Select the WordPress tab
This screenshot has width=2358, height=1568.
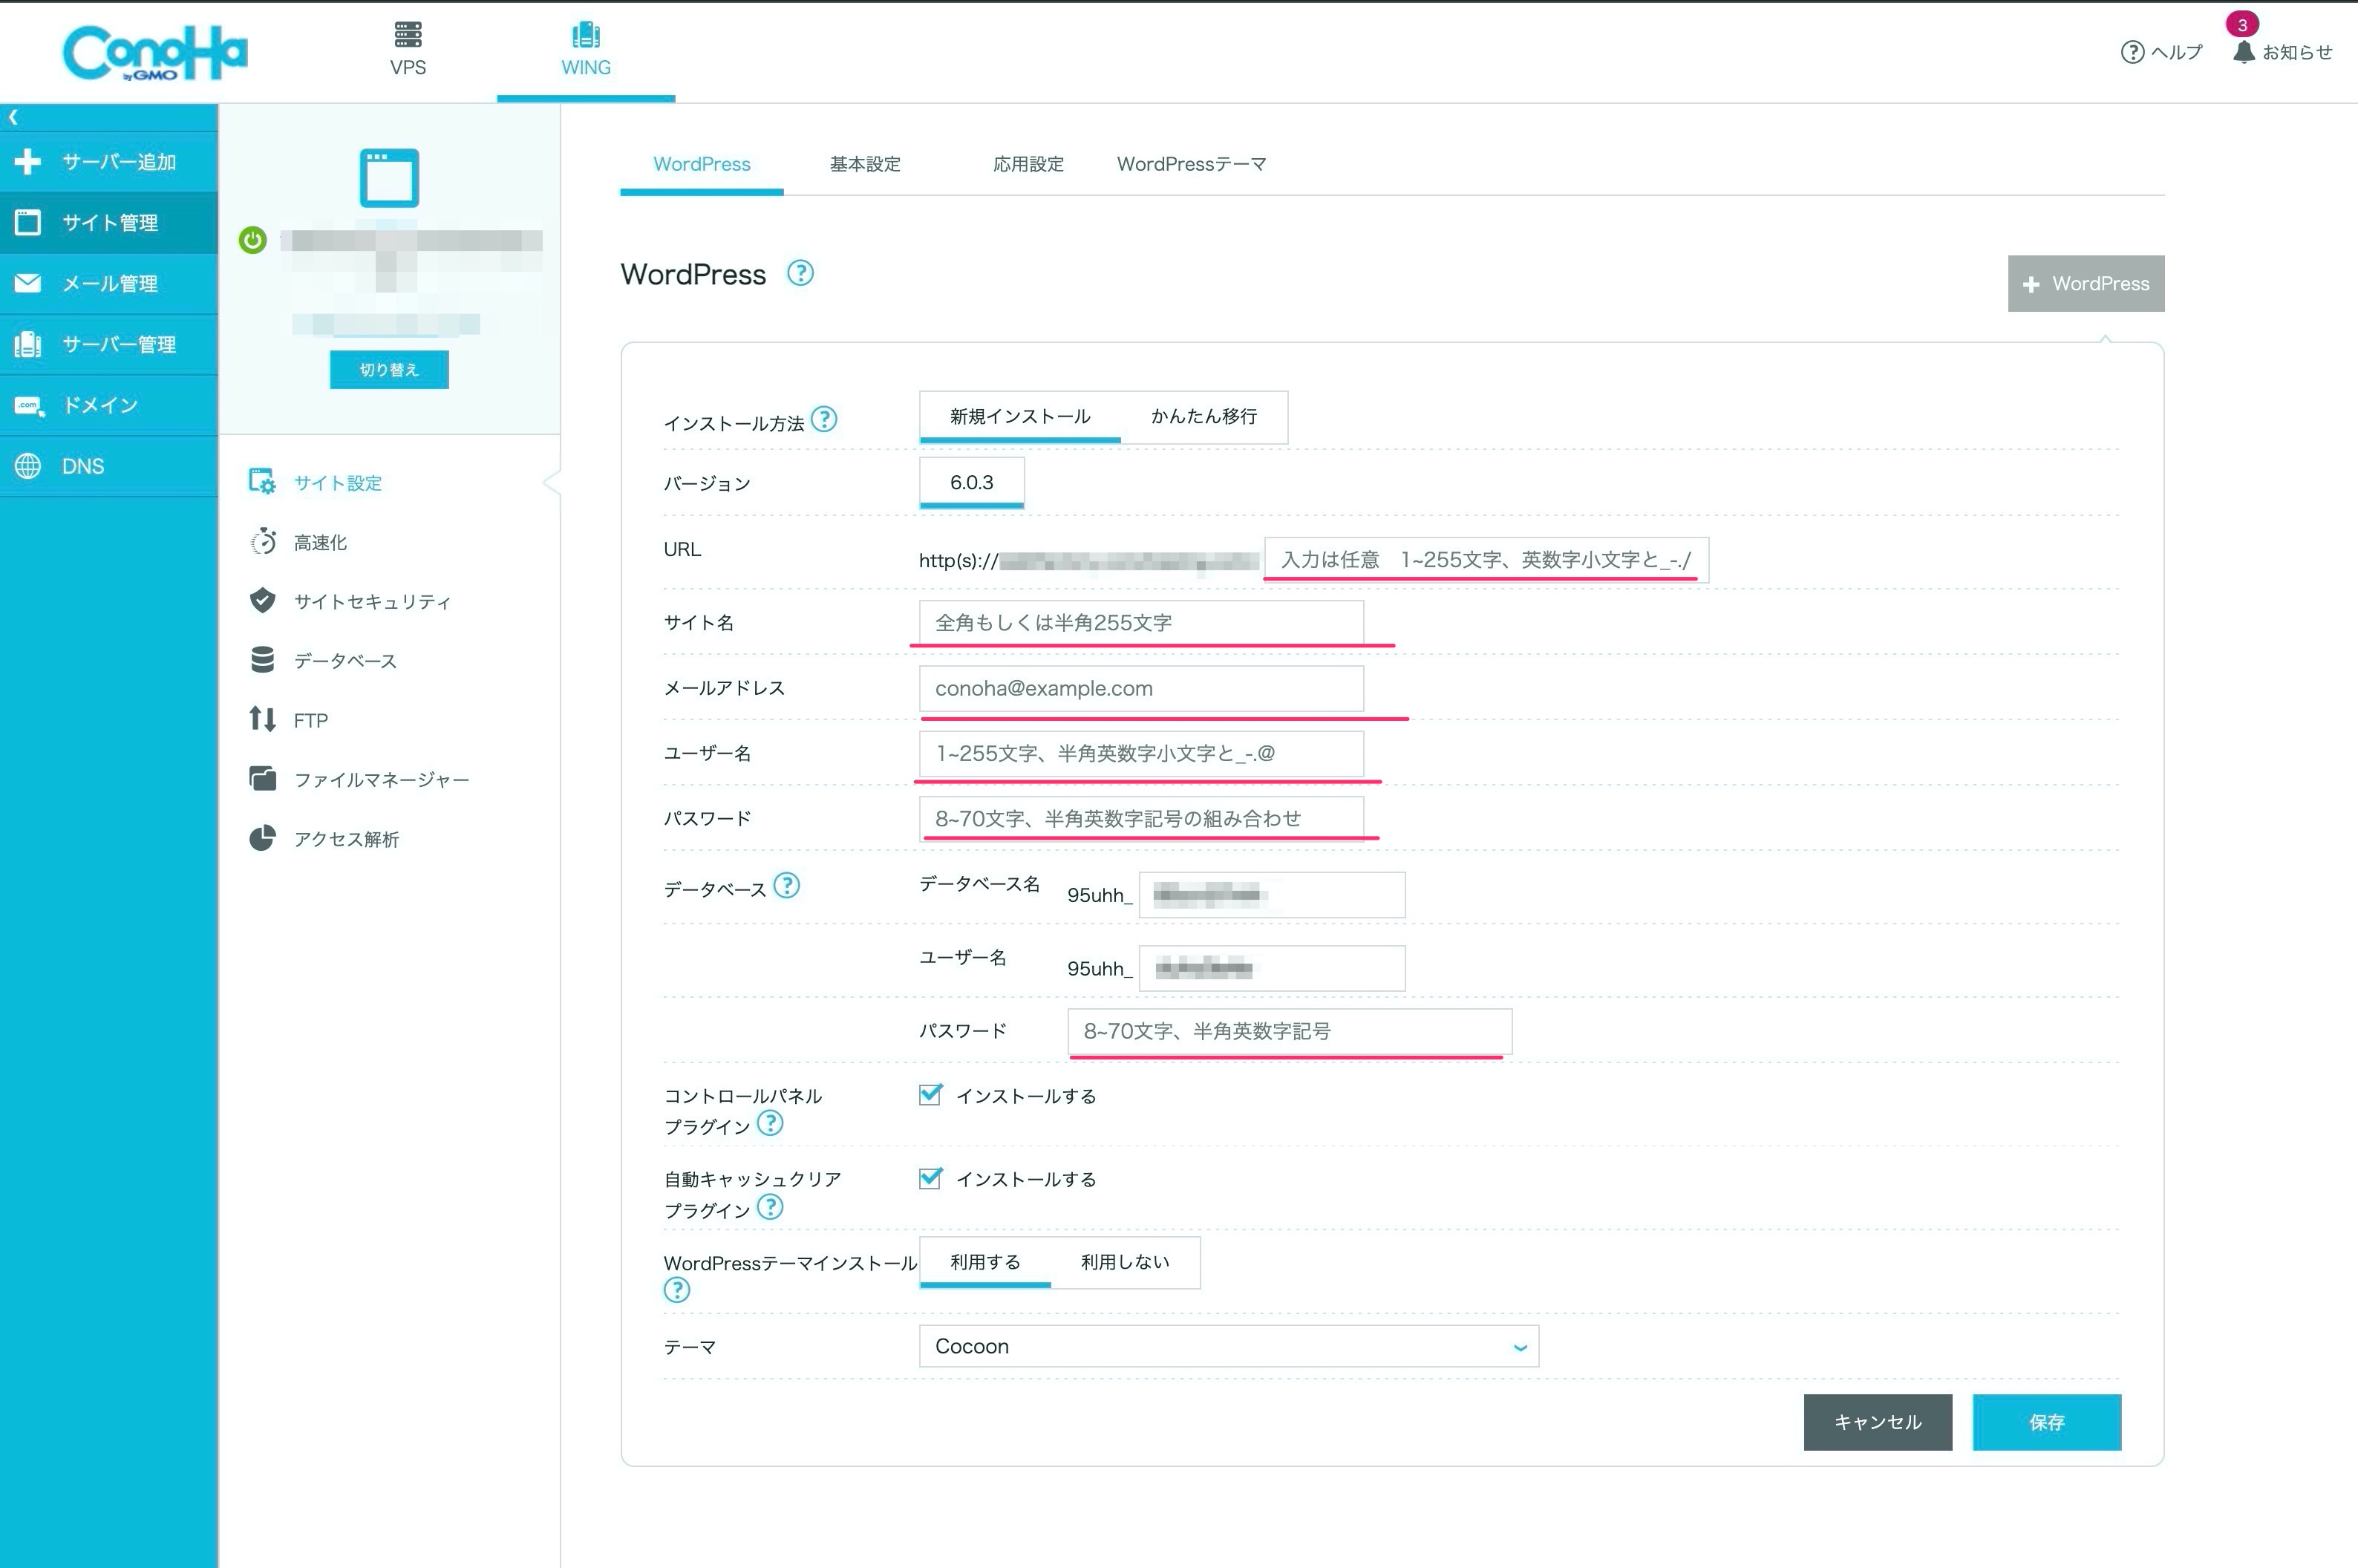pos(702,164)
